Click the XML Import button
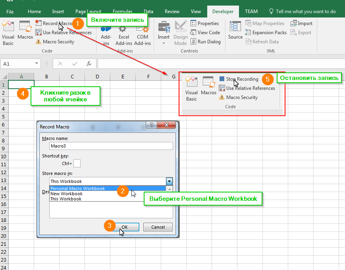This screenshot has height=270, width=345. pos(301,23)
